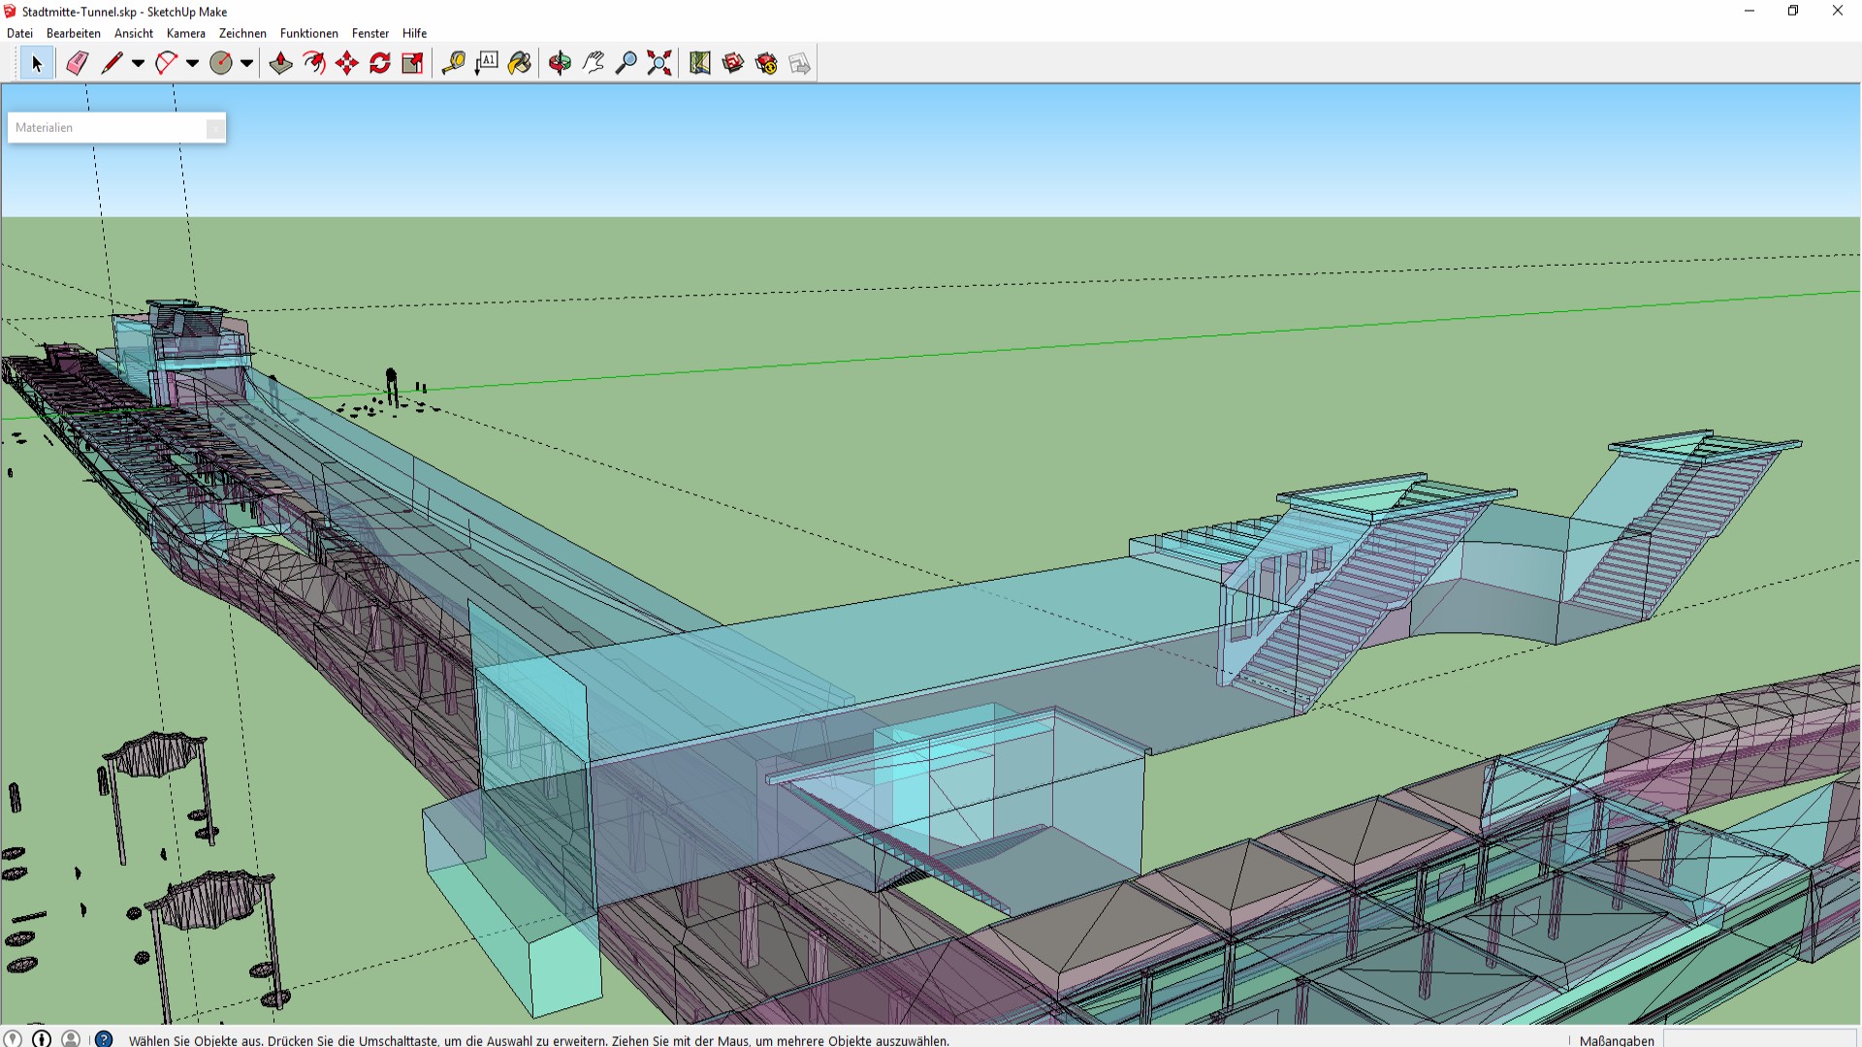Viewport: 1862px width, 1047px height.
Task: Click the help question mark status icon
Action: [x=104, y=1039]
